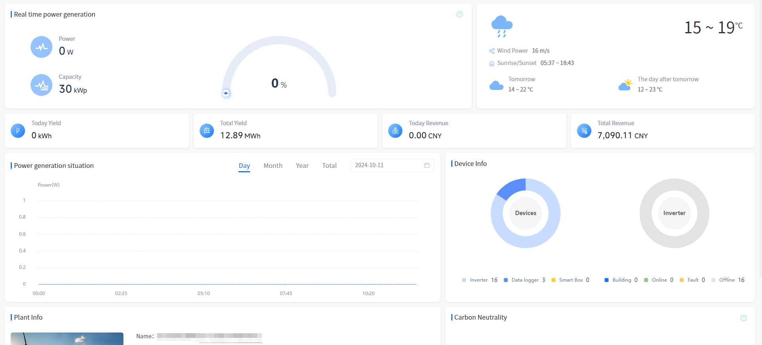Toggle the Inverter legend item

(479, 280)
